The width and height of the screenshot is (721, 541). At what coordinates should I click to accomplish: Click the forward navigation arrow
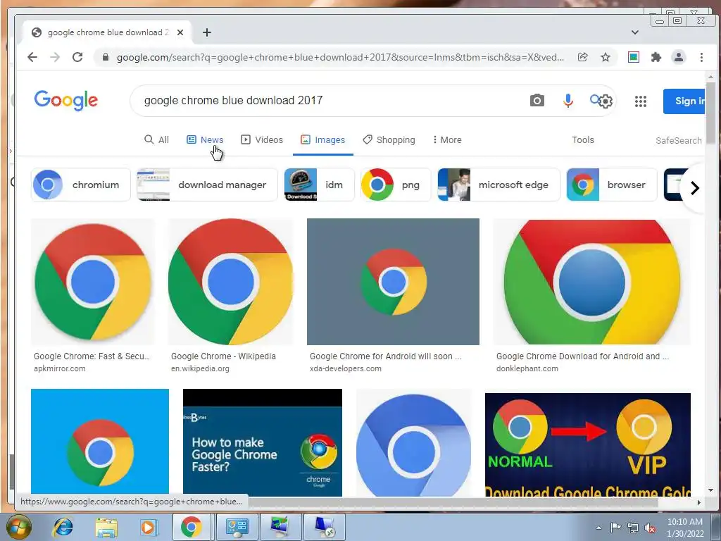click(55, 57)
